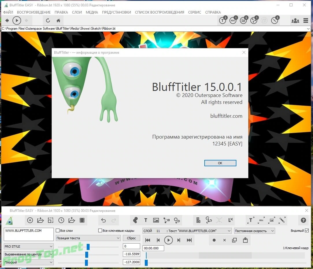
Task: Open the 'Выравнивание по центру' dropdown
Action: (29, 254)
